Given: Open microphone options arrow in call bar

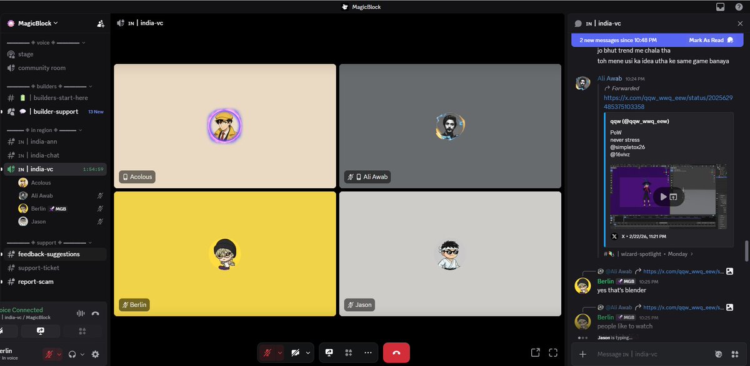Looking at the screenshot, I should [x=280, y=352].
